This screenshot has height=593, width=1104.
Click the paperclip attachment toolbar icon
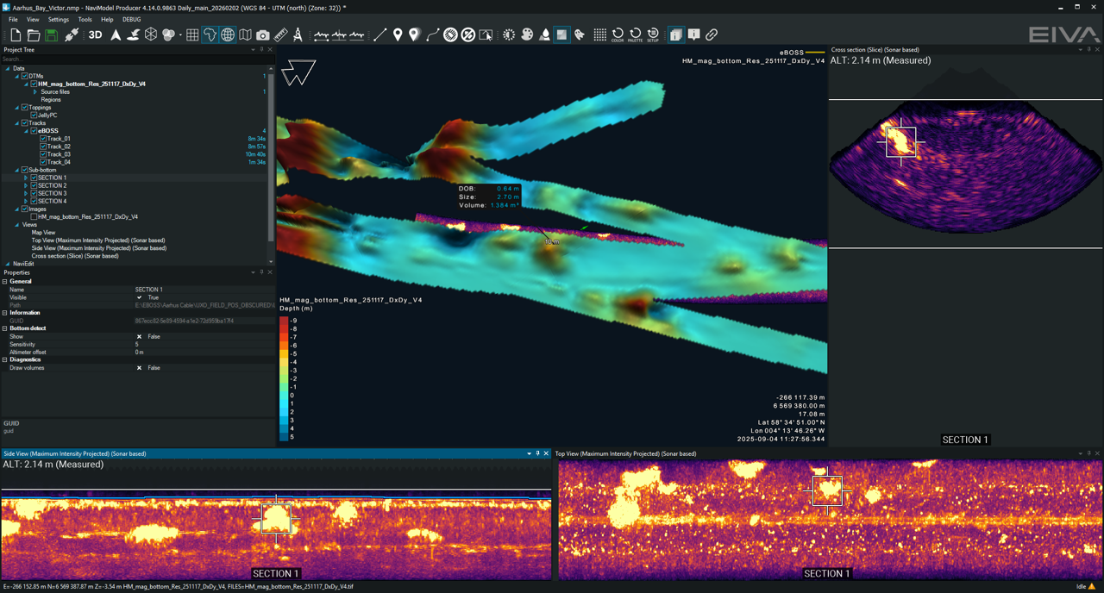click(712, 35)
